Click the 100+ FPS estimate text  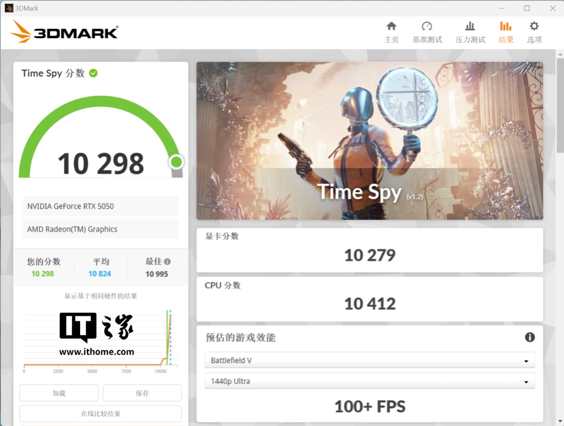370,406
